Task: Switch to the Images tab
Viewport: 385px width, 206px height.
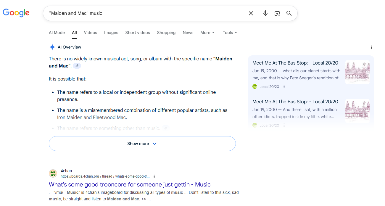Action: coord(111,33)
